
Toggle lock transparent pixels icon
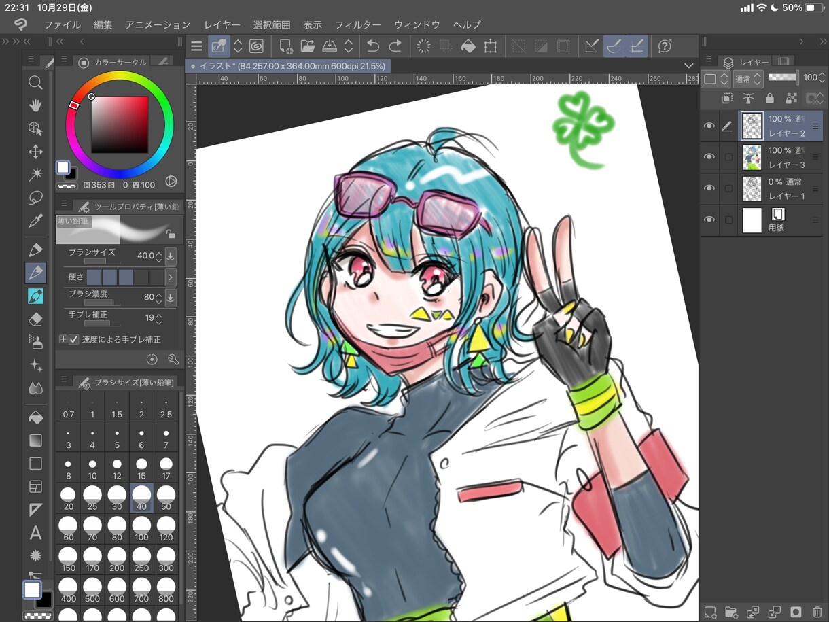point(791,99)
